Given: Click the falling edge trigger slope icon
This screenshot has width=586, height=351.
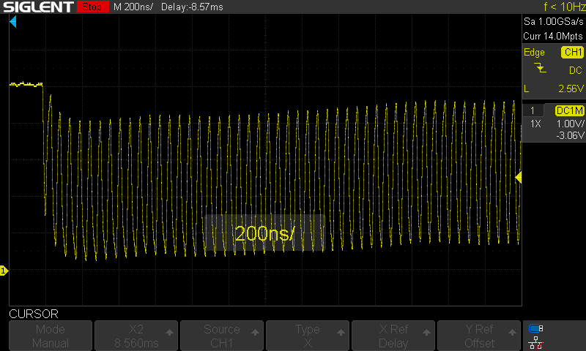Looking at the screenshot, I should click(x=540, y=68).
